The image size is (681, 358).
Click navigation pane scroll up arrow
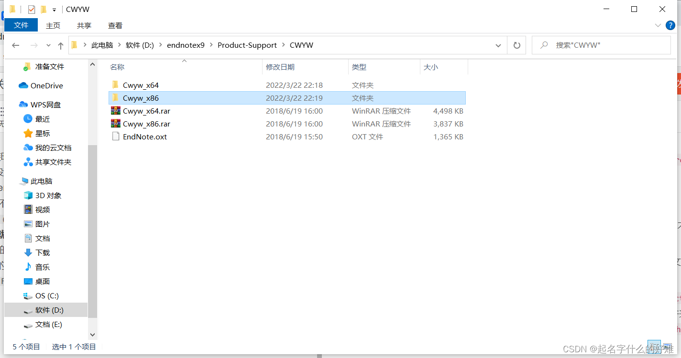pos(93,63)
